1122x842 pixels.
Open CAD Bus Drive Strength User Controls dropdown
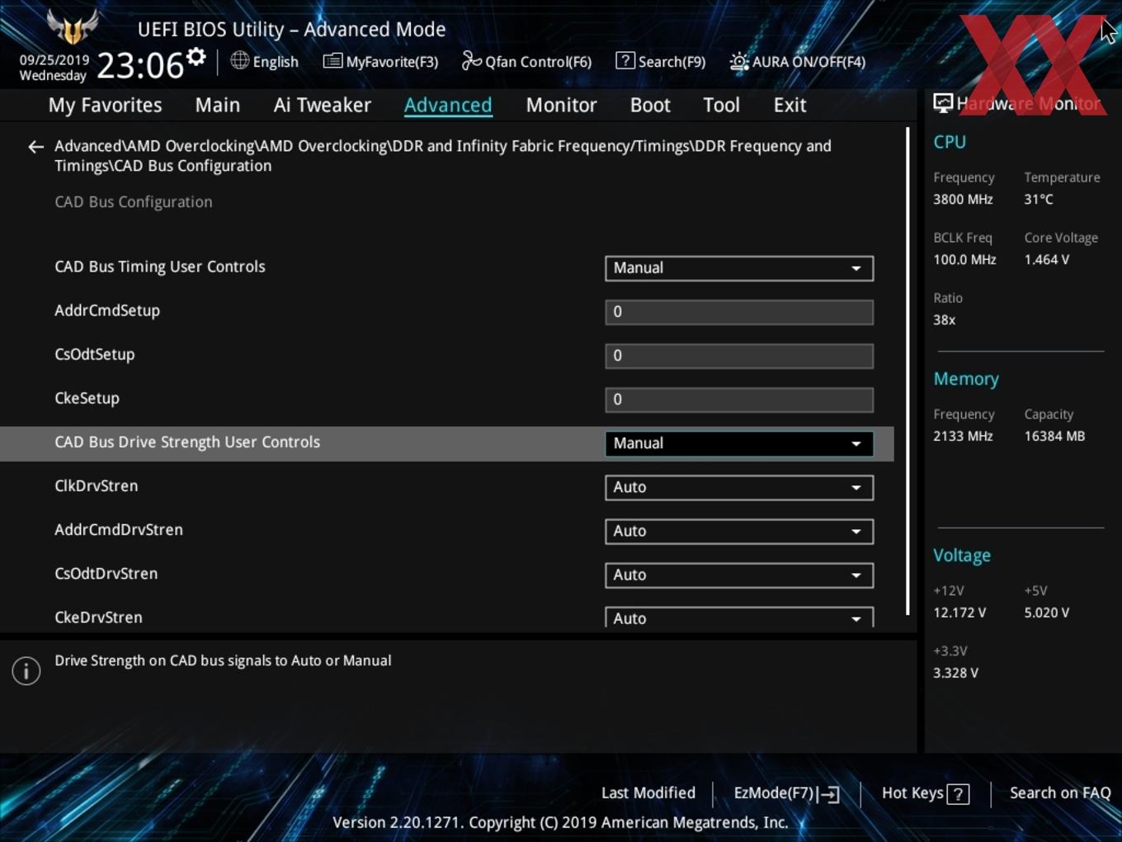(x=739, y=443)
